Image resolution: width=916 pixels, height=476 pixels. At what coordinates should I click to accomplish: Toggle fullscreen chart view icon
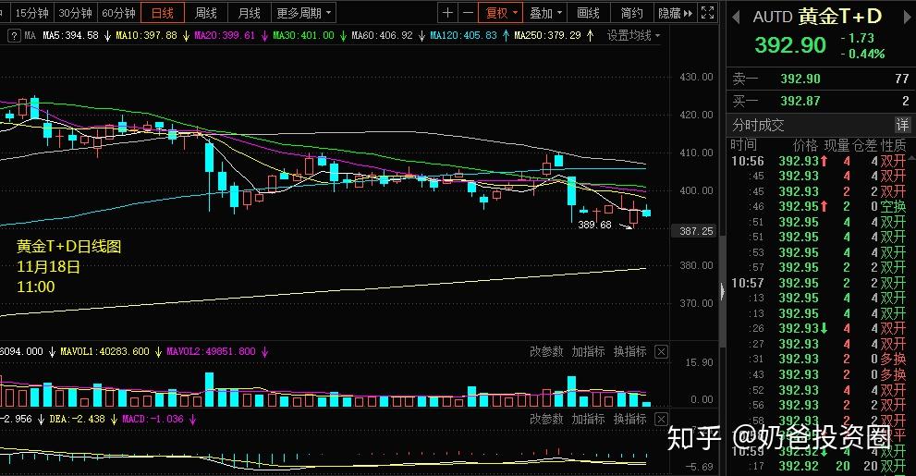(x=707, y=13)
